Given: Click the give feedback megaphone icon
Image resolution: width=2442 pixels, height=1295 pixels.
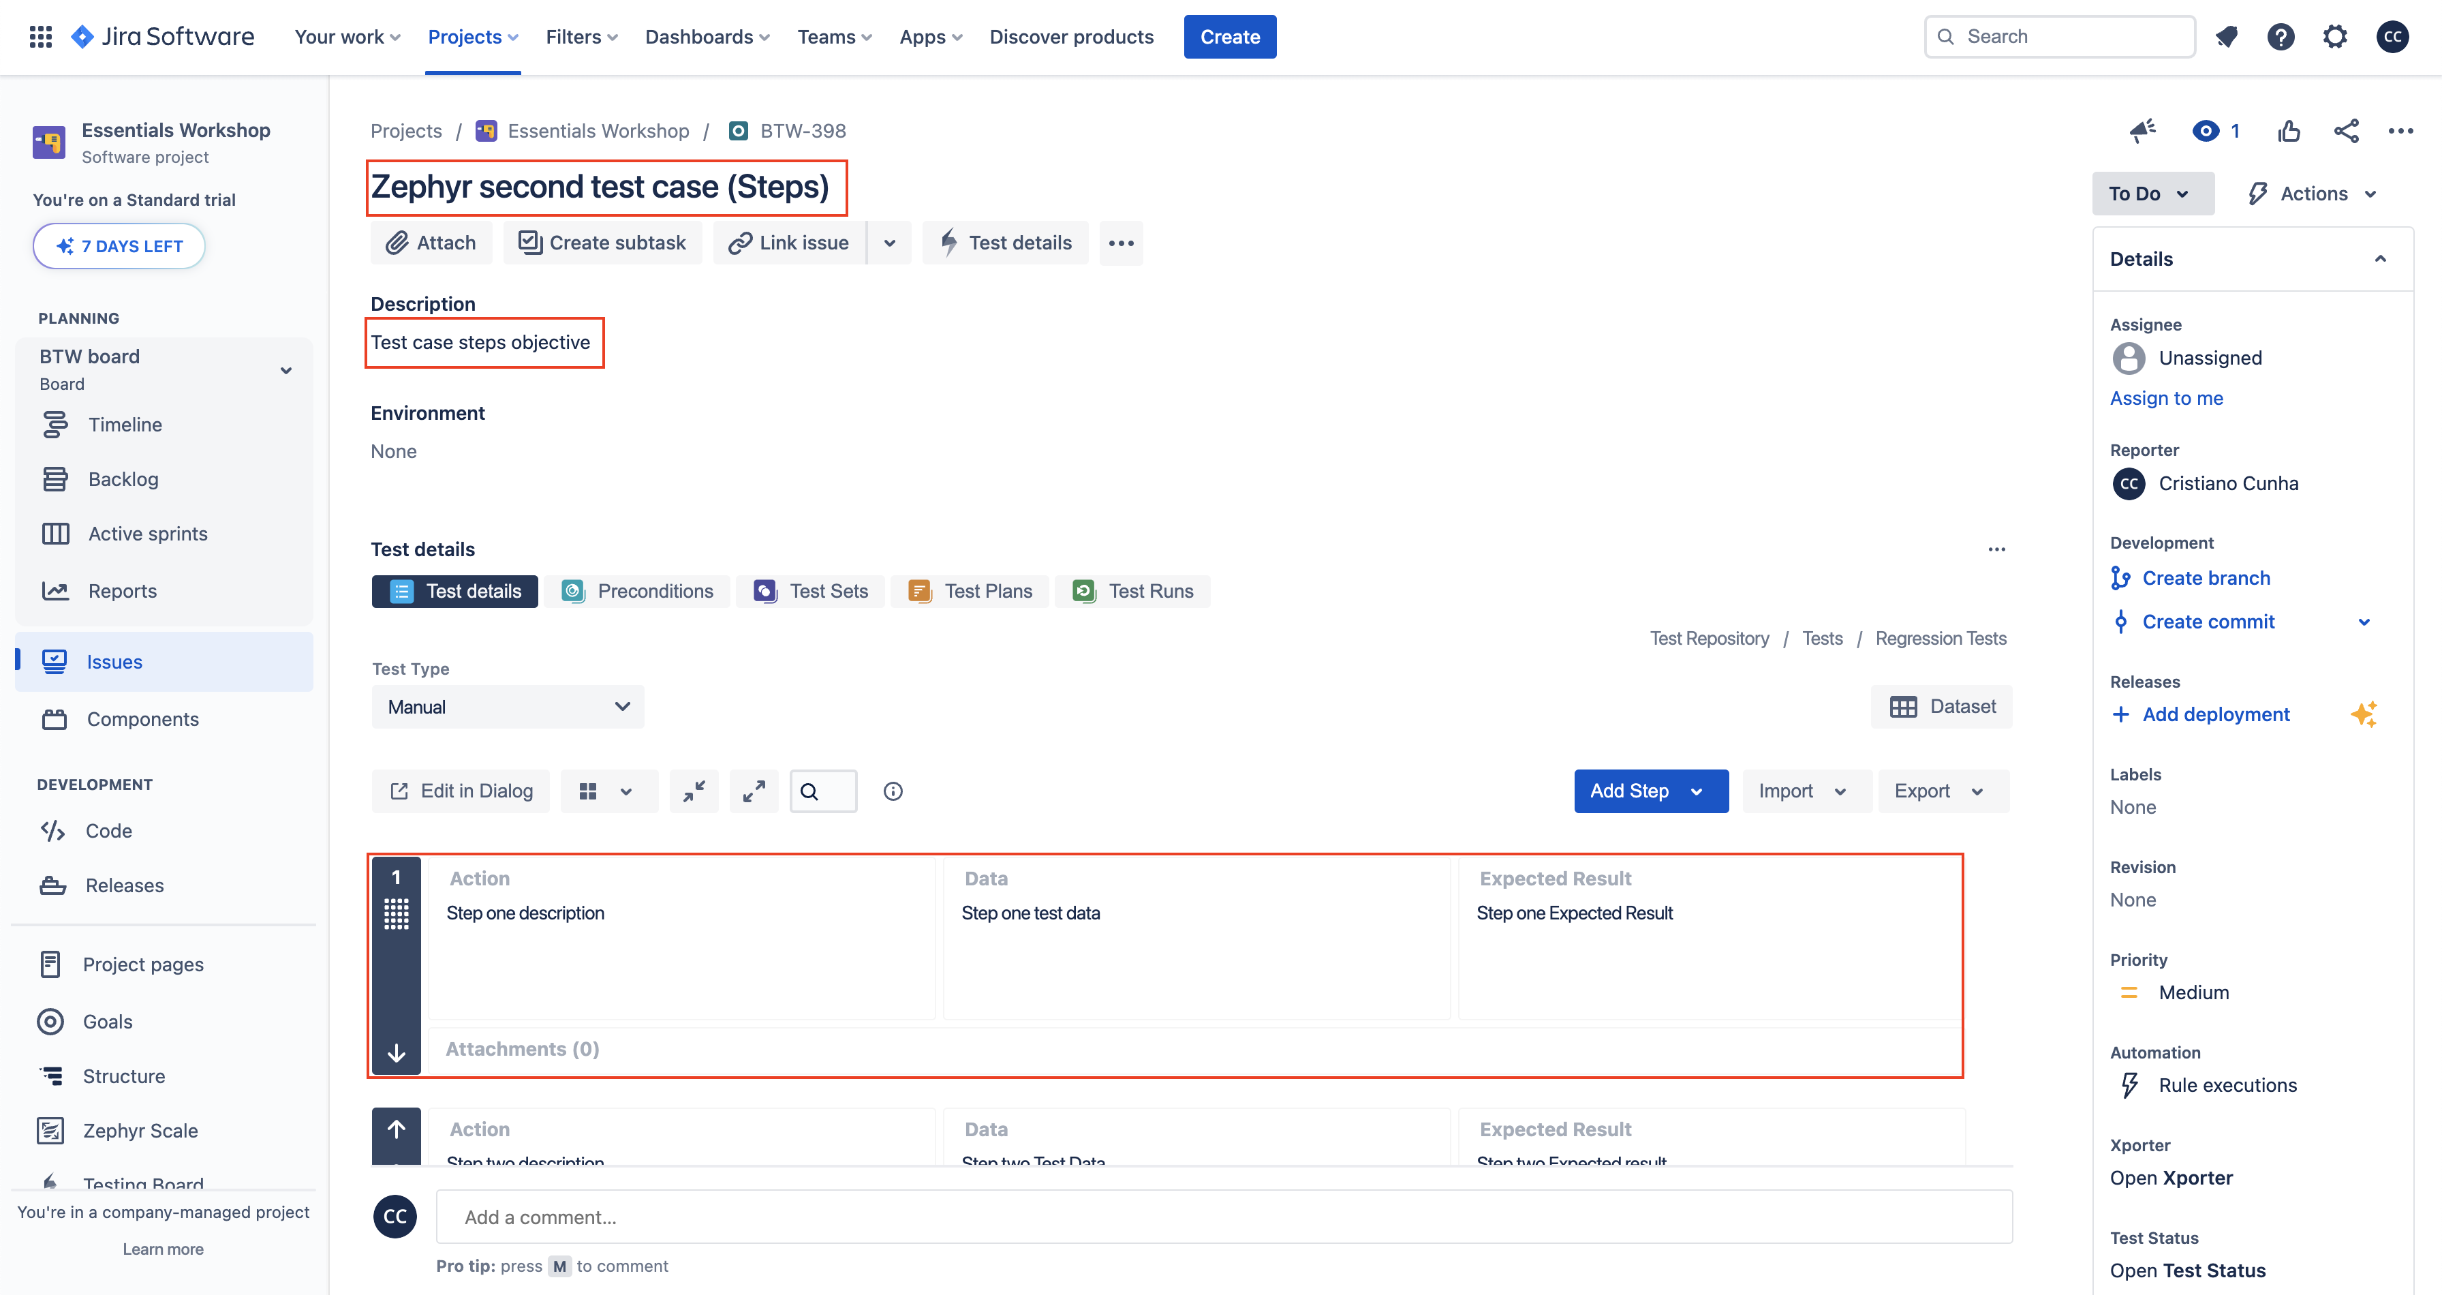Looking at the screenshot, I should tap(2142, 131).
